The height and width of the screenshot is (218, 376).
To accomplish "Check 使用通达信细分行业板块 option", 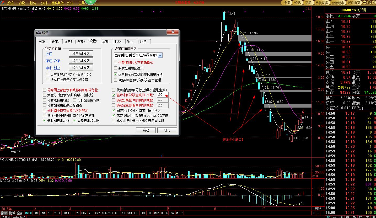I will [x=114, y=90].
